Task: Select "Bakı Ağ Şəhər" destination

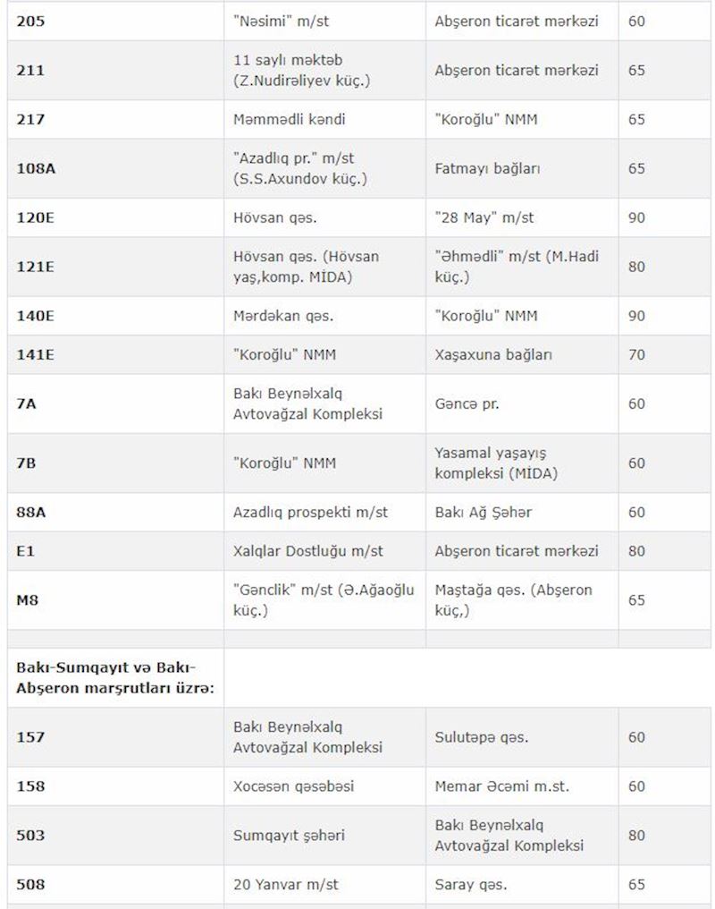Action: (x=484, y=513)
